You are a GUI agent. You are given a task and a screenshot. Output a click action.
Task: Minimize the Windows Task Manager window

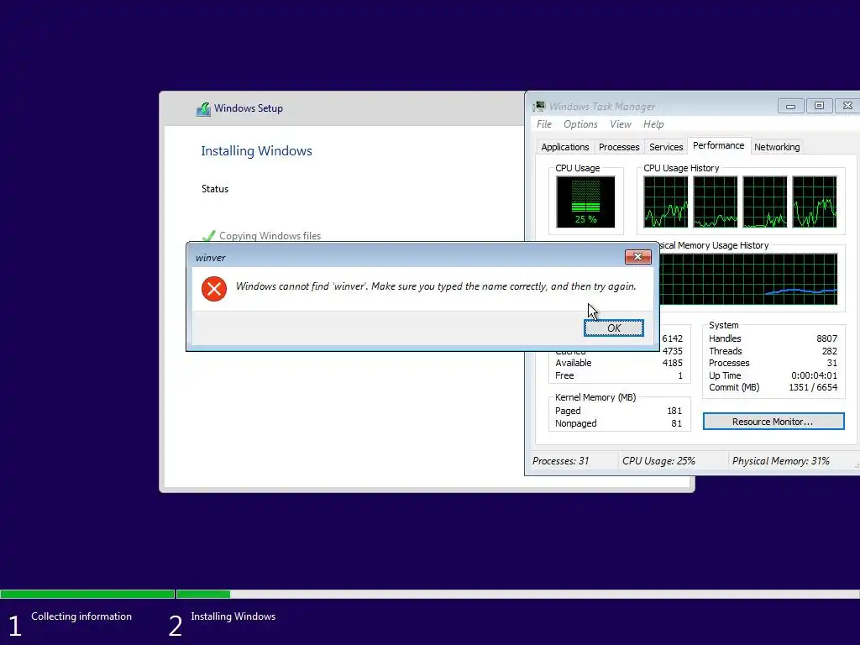pyautogui.click(x=790, y=106)
